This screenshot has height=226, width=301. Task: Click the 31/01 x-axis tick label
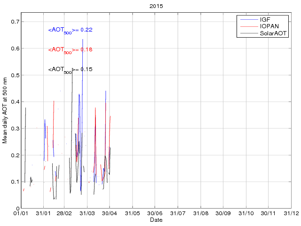coord(43,214)
